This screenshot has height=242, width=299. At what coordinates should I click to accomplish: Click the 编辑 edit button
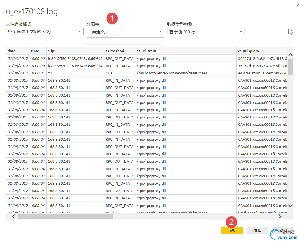click(x=257, y=230)
